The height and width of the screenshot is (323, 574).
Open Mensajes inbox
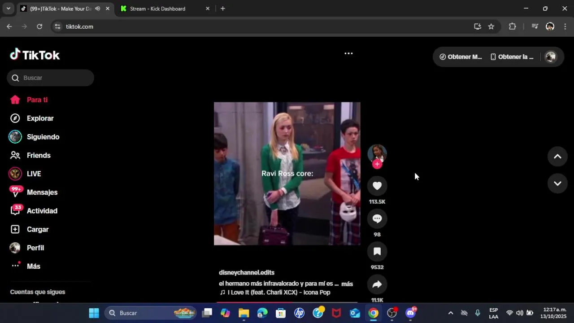[x=42, y=192]
